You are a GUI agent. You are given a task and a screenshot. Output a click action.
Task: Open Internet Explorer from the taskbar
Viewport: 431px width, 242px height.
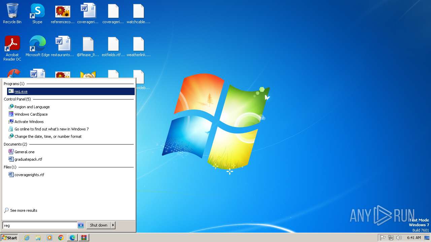coord(27,238)
